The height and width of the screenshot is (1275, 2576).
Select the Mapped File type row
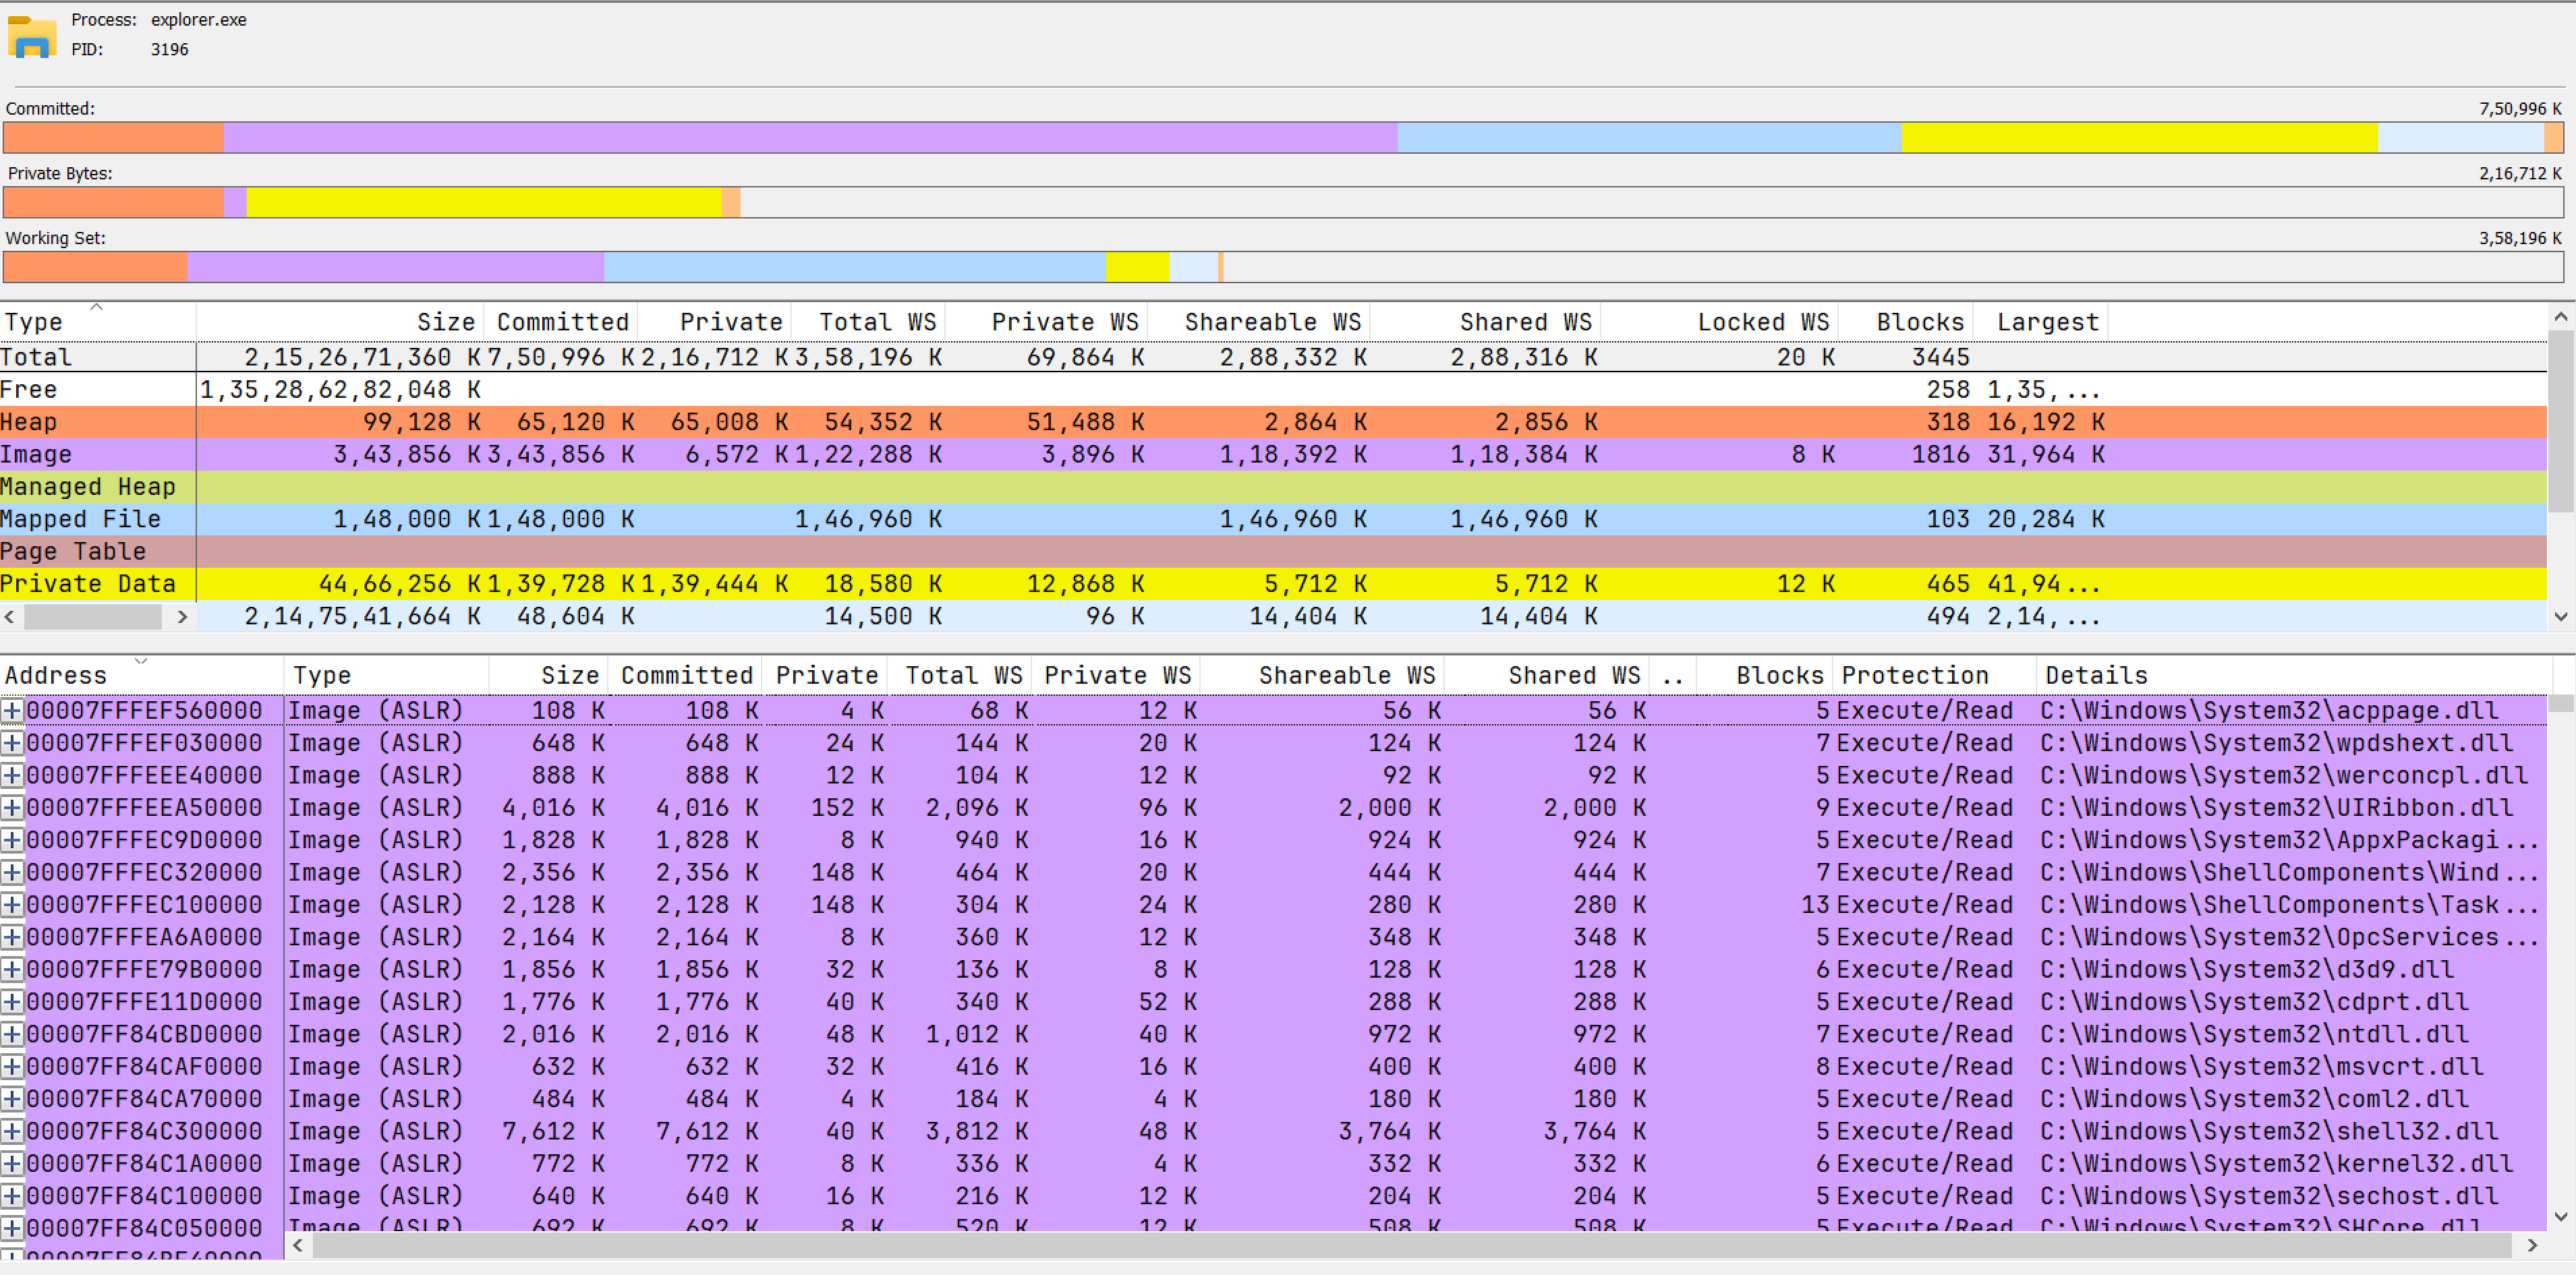coord(80,518)
